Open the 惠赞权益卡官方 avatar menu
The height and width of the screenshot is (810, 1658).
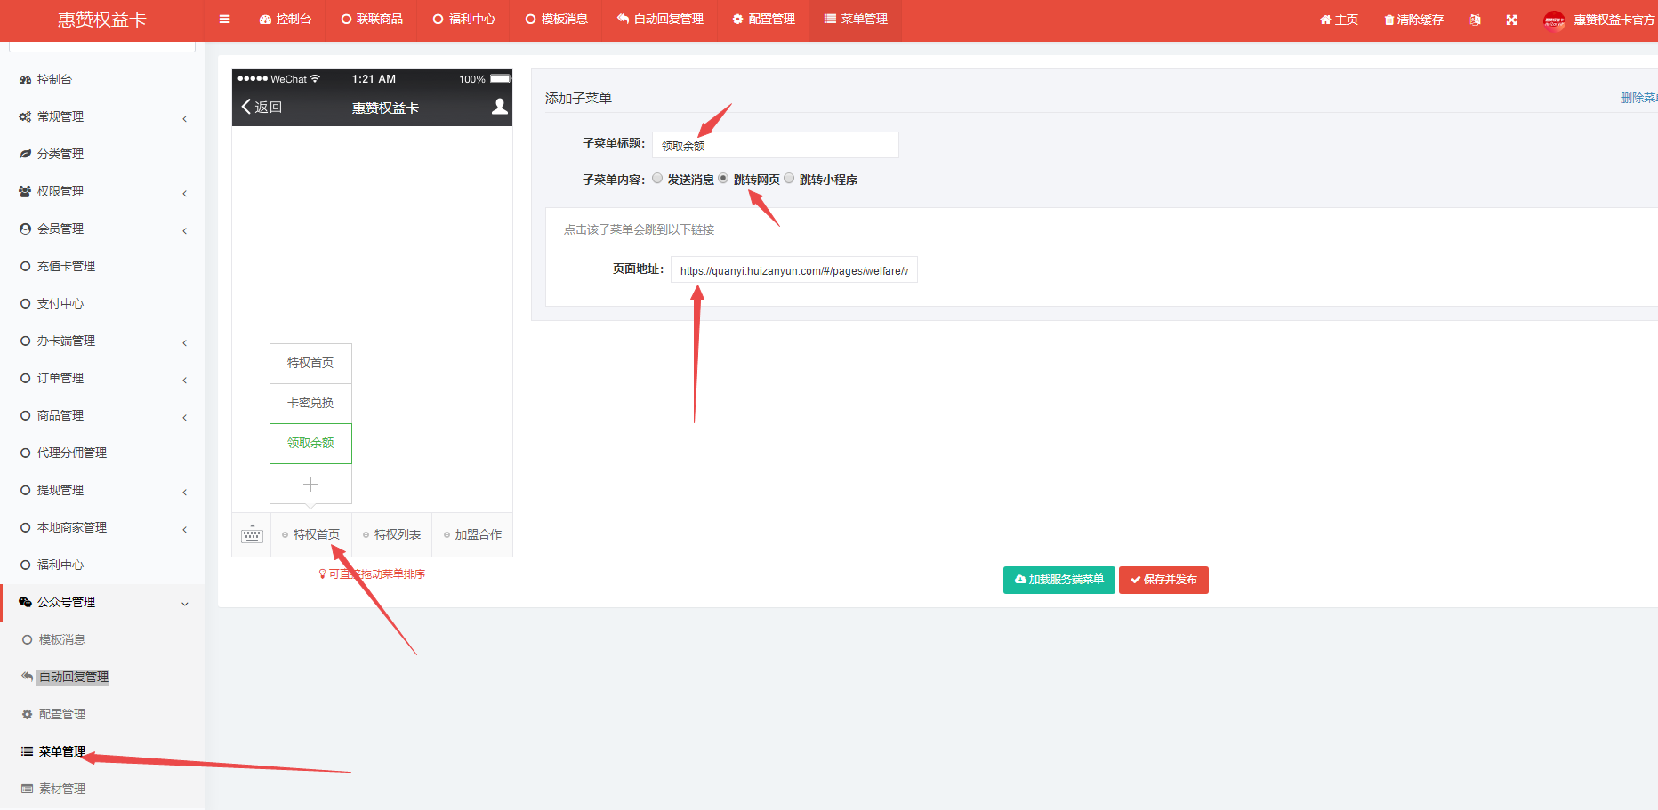tap(1599, 20)
